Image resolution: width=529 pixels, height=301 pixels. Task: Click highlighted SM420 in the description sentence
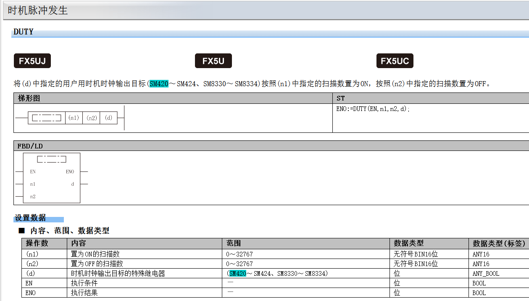159,84
